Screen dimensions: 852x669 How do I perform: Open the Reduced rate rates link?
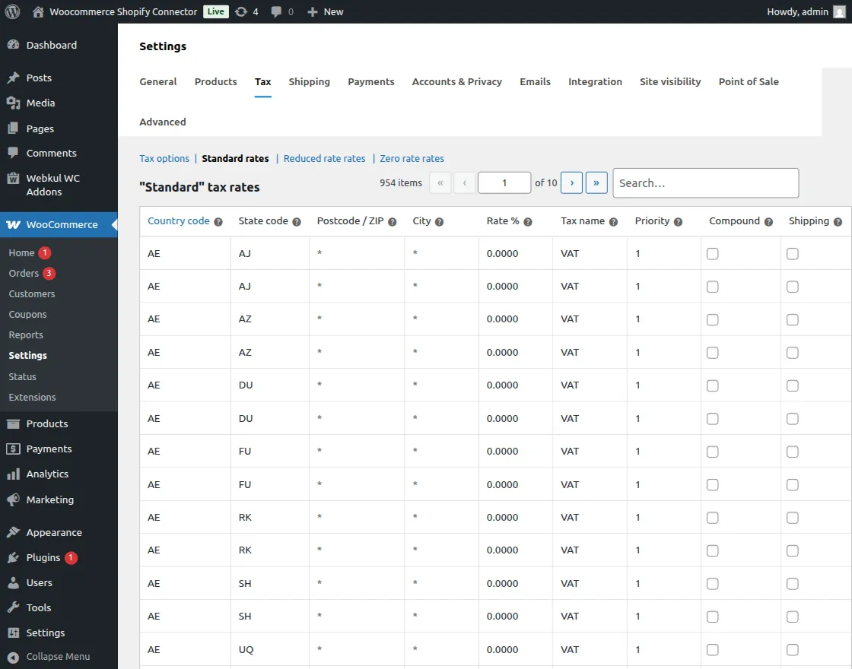tap(324, 159)
